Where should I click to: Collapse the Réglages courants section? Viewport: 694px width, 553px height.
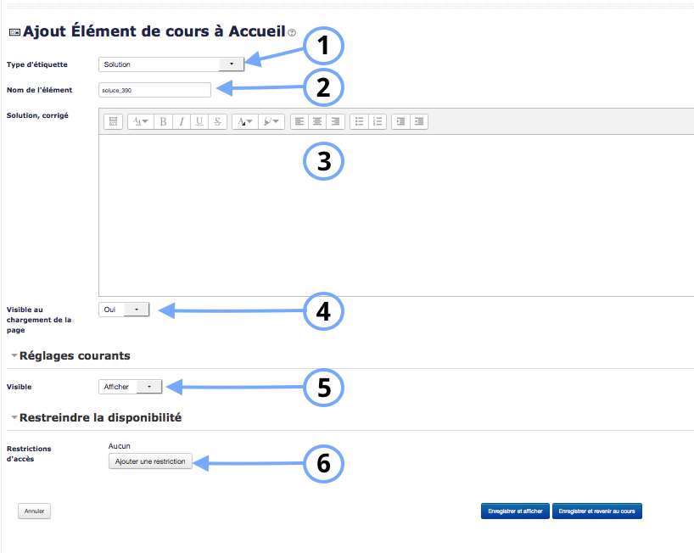(x=14, y=355)
